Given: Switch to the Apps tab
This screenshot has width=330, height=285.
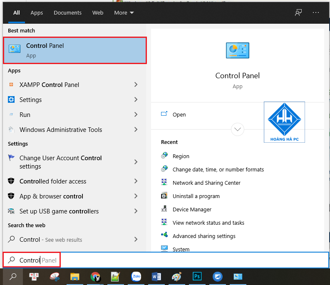Looking at the screenshot, I should point(37,12).
